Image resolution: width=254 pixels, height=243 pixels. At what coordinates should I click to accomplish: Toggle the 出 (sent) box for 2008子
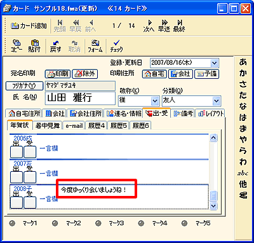(x=17, y=202)
